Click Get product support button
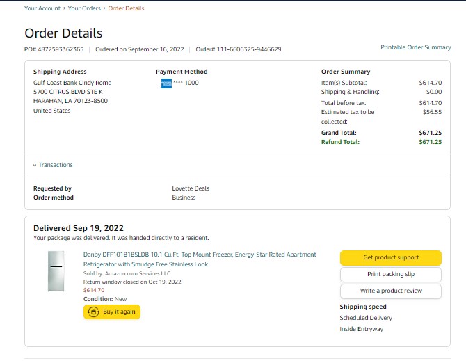 click(391, 257)
